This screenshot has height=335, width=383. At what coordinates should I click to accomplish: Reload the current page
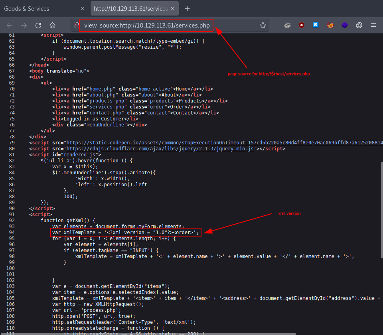[x=38, y=25]
